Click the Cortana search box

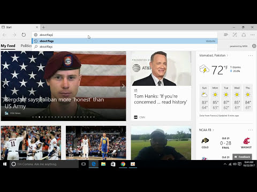click(x=44, y=164)
